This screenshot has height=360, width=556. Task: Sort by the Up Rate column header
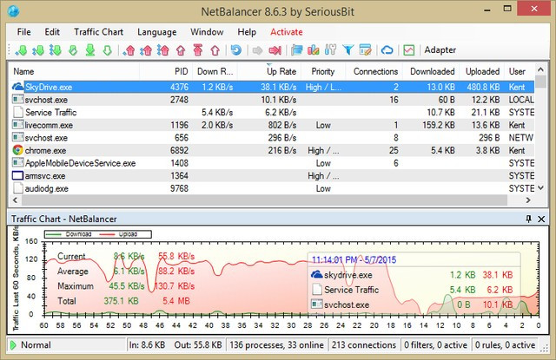[269, 71]
